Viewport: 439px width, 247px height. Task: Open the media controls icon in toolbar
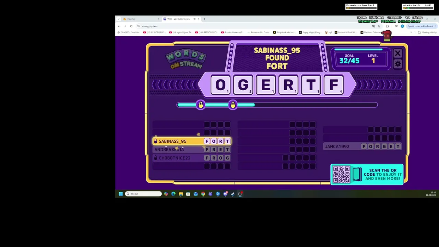(x=396, y=26)
